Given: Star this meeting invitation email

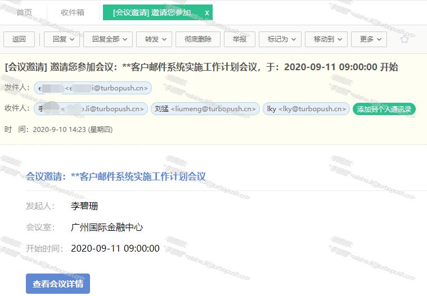Looking at the screenshot, I should pos(404,39).
